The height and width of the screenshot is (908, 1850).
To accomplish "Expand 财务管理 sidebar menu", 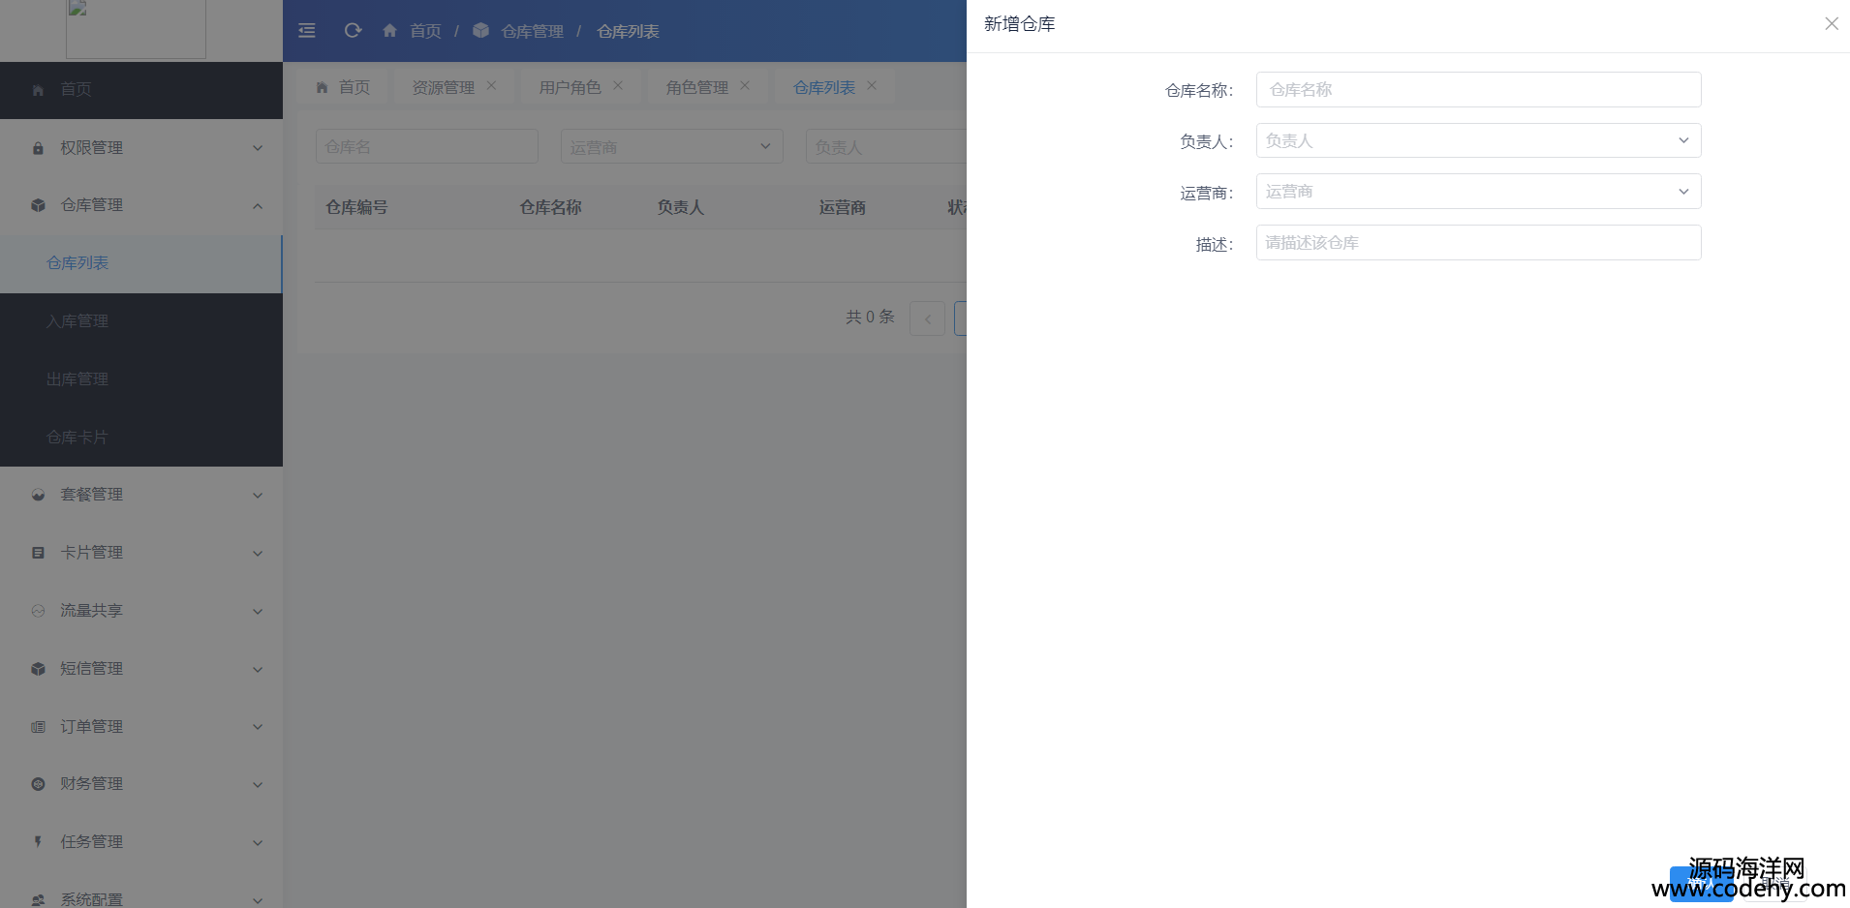I will coord(141,784).
